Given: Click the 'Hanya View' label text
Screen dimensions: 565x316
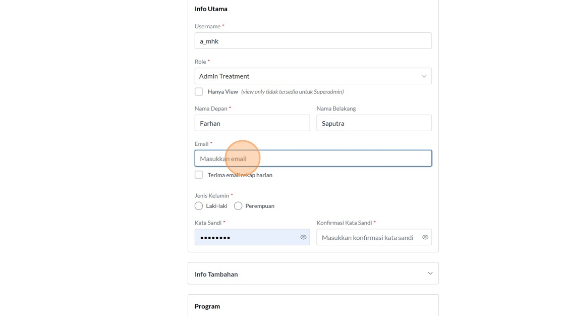Looking at the screenshot, I should [x=223, y=92].
